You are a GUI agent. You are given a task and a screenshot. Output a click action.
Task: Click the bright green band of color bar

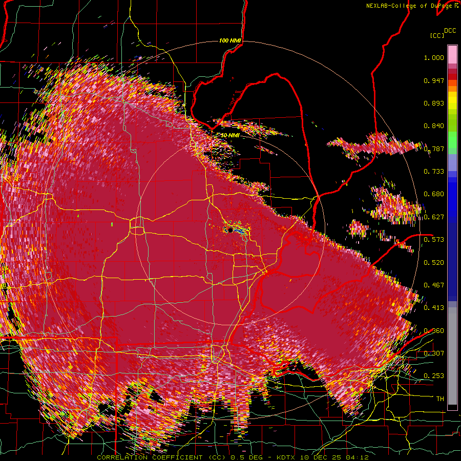coord(452,140)
